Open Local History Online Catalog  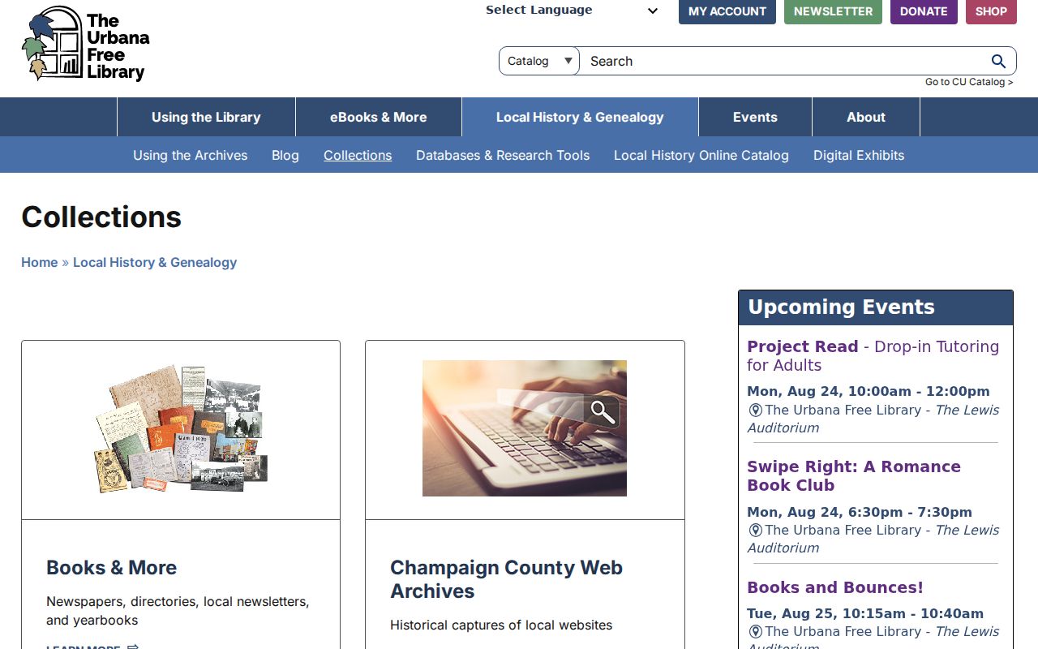click(701, 155)
